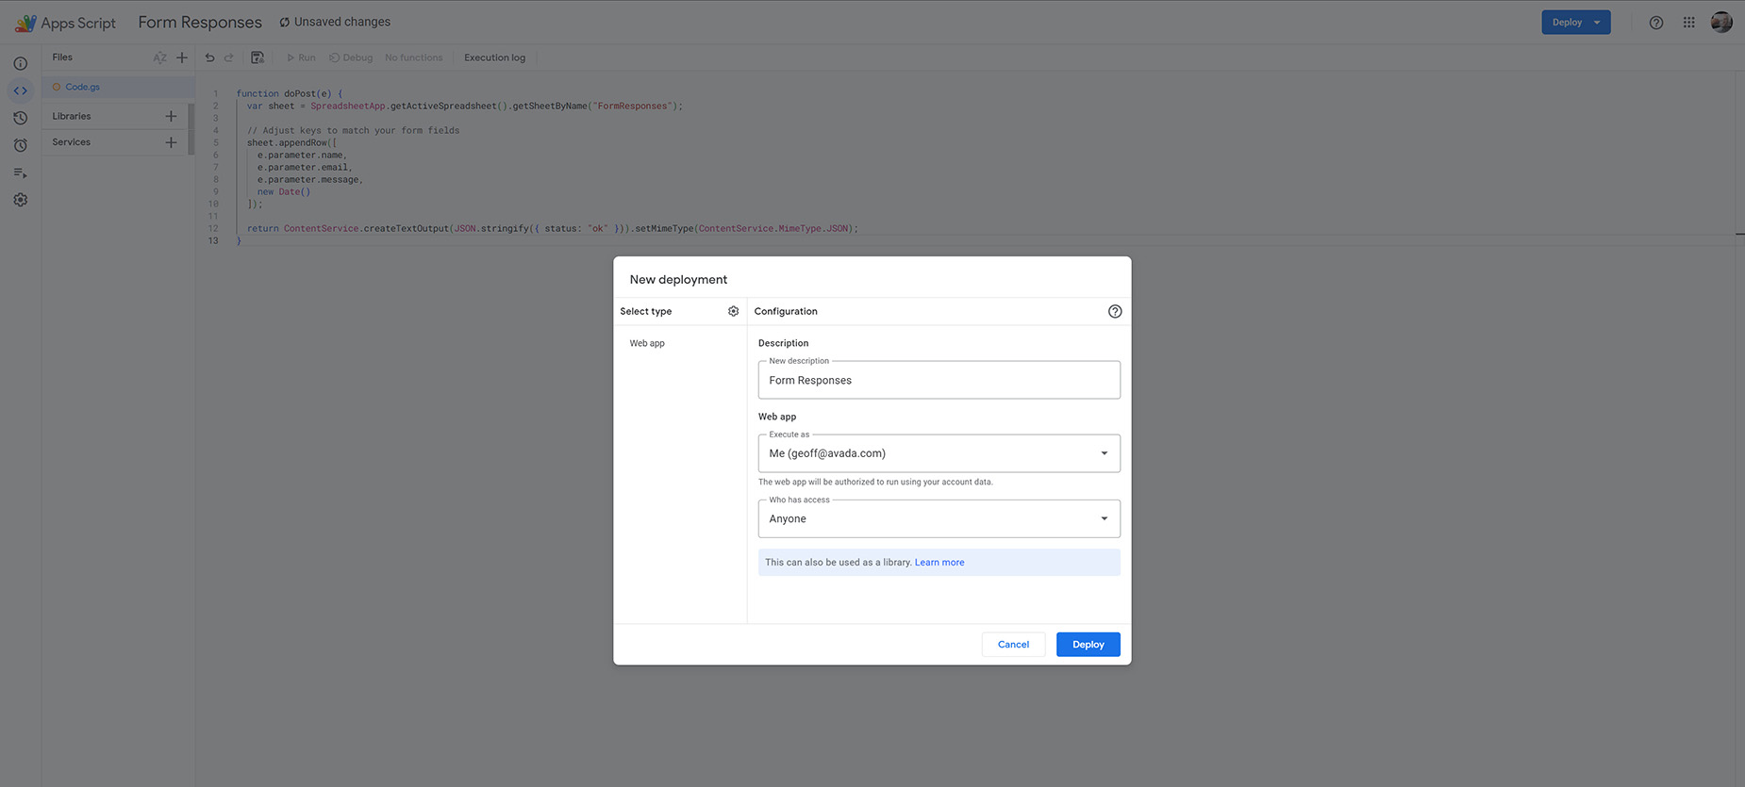
Task: Open the blue Deploy dropdown in header
Action: [x=1576, y=23]
